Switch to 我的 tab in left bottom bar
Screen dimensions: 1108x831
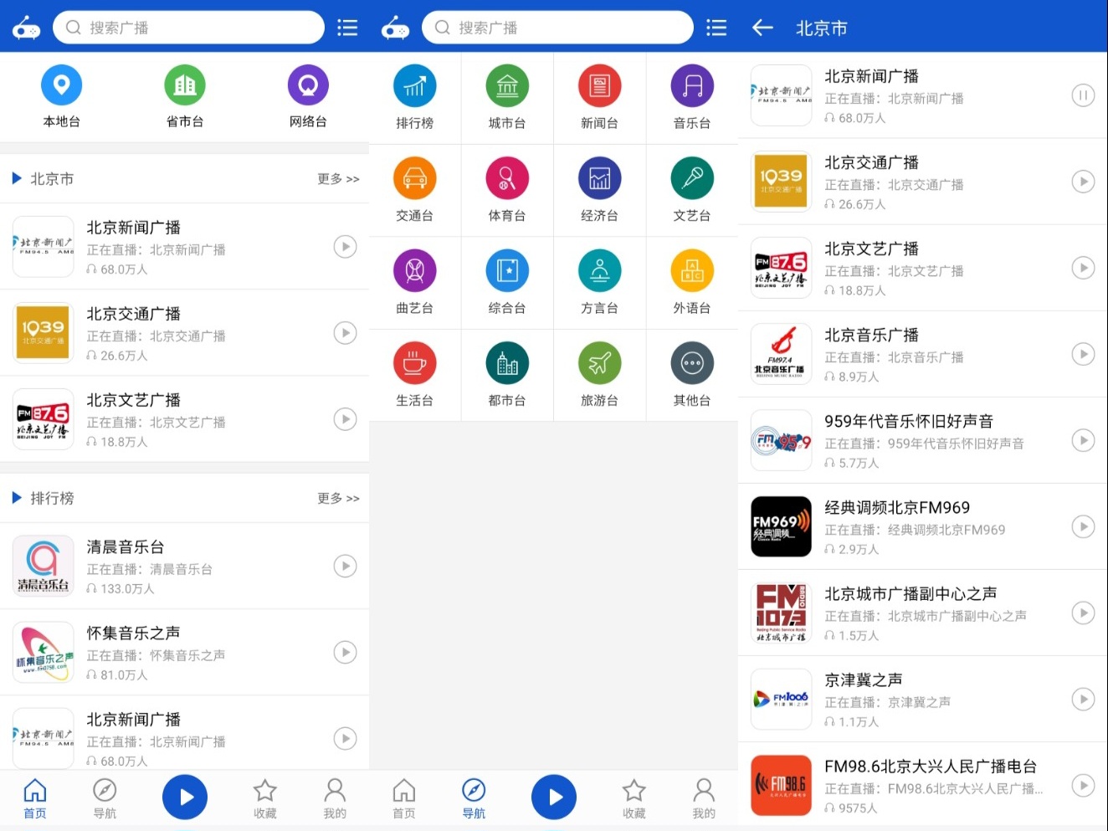click(335, 798)
